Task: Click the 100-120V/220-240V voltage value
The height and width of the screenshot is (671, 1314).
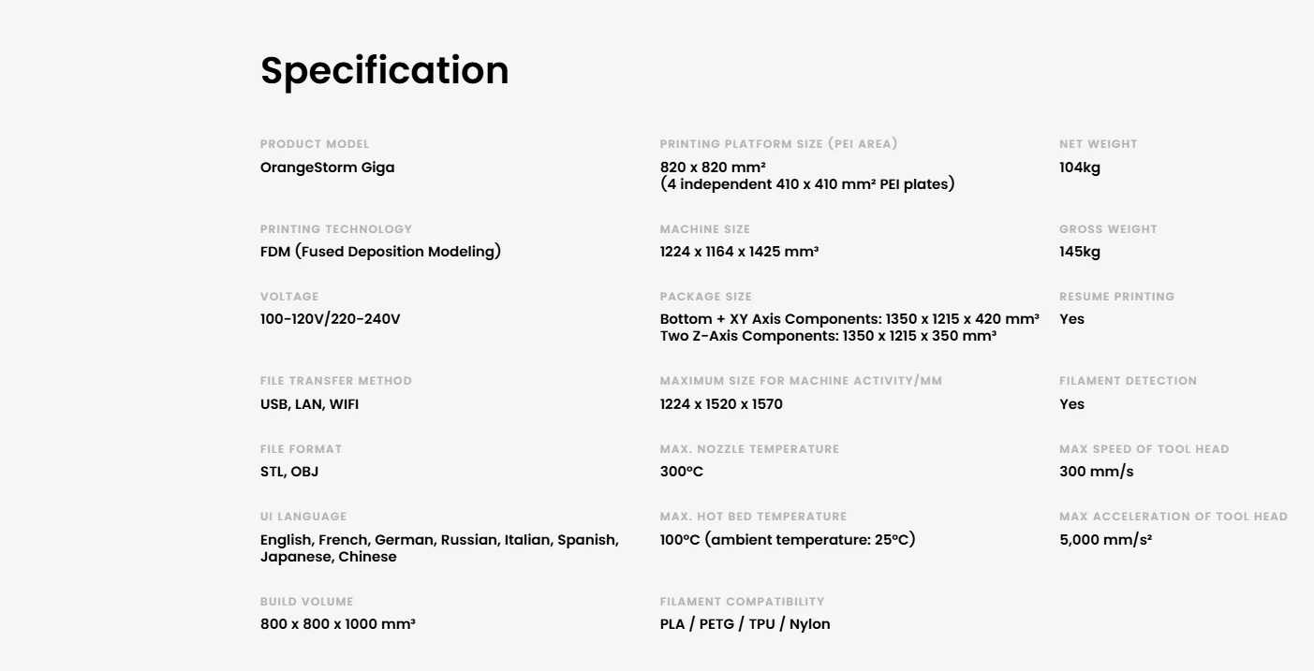Action: tap(330, 319)
